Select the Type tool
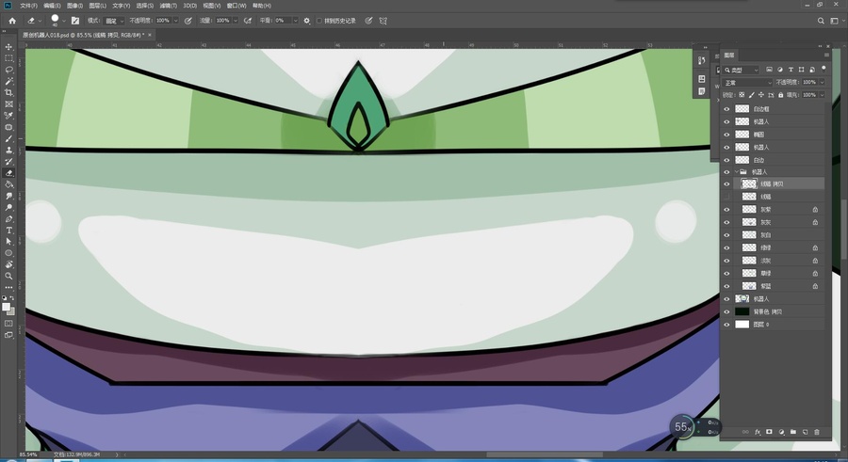Screen dimensions: 848x462 coord(8,231)
